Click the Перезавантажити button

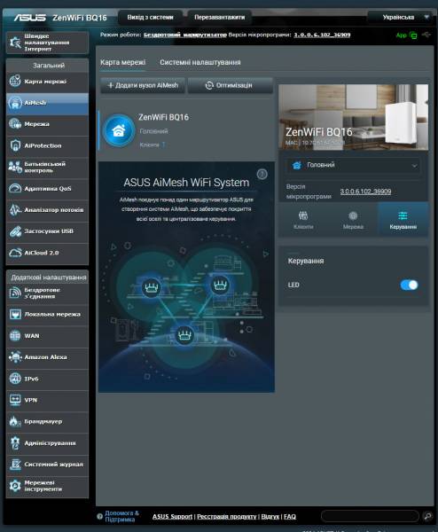[220, 18]
